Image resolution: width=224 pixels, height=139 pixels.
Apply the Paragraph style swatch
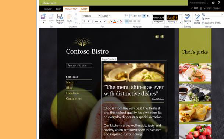pyautogui.click(x=159, y=19)
